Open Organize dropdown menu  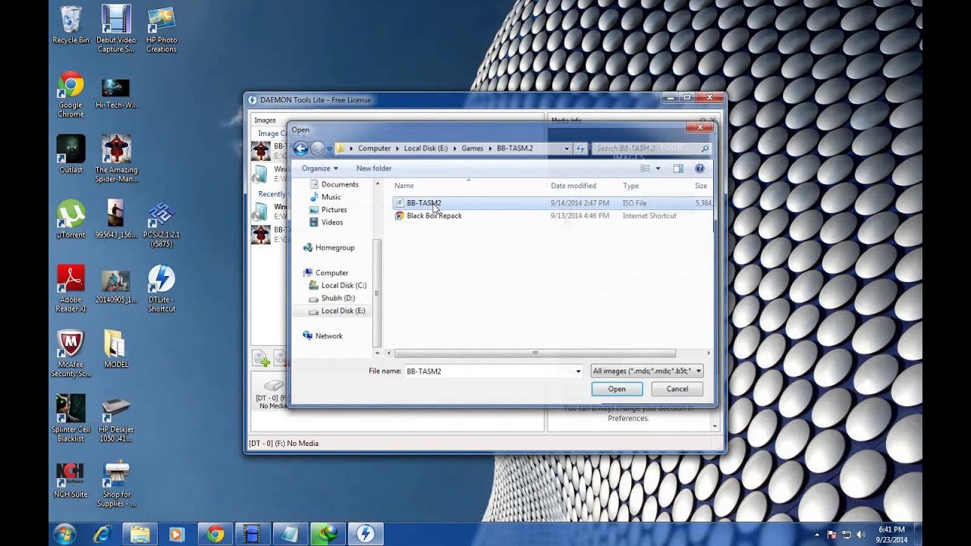tap(319, 168)
